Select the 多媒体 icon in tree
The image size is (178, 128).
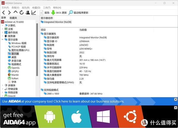pyautogui.click(x=6, y=85)
